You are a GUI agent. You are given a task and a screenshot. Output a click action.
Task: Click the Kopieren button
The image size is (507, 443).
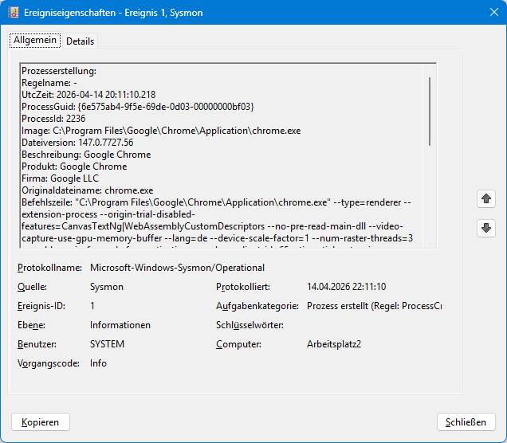[41, 422]
